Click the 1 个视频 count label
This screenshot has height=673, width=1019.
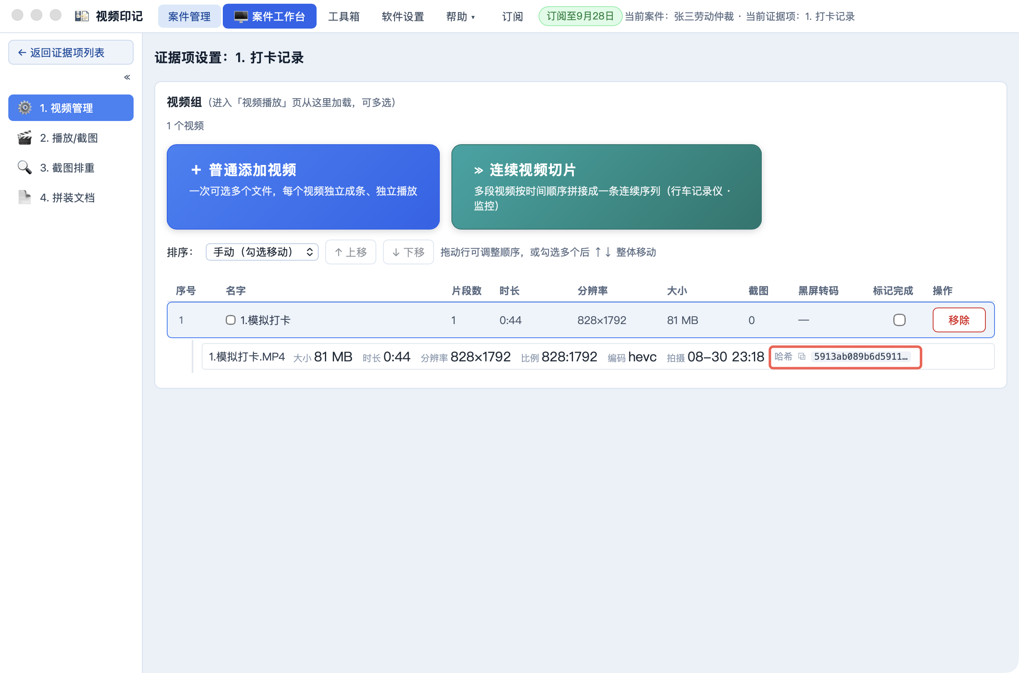(x=185, y=126)
